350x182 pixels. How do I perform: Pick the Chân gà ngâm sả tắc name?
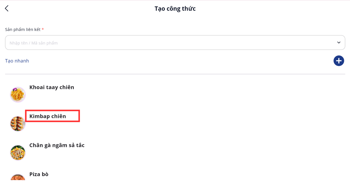[x=57, y=145]
